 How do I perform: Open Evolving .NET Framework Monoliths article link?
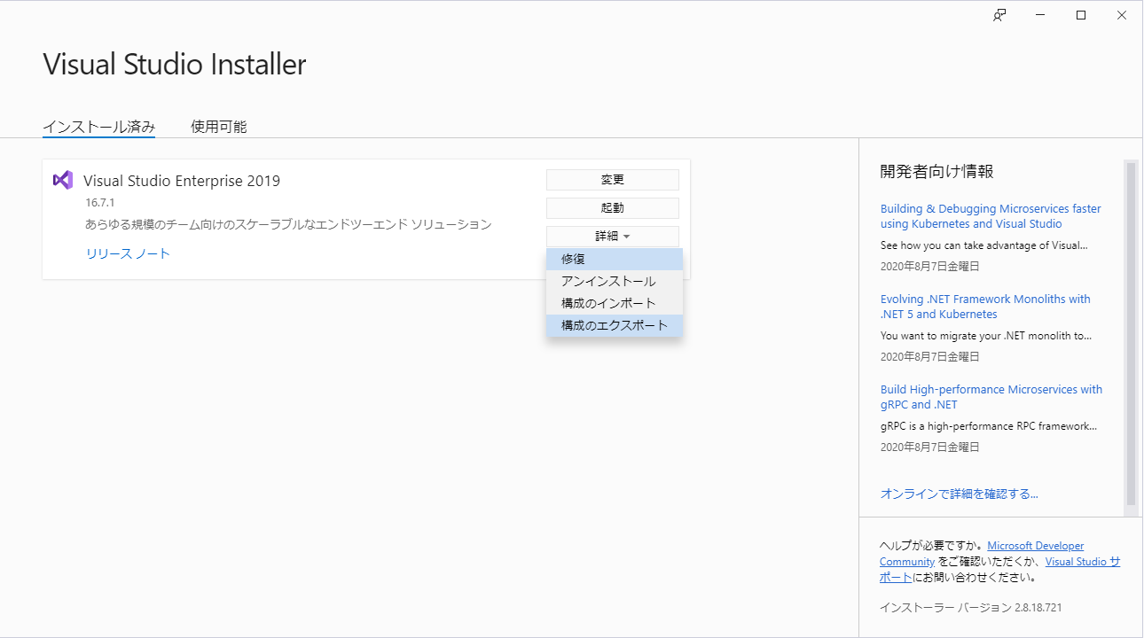click(985, 307)
